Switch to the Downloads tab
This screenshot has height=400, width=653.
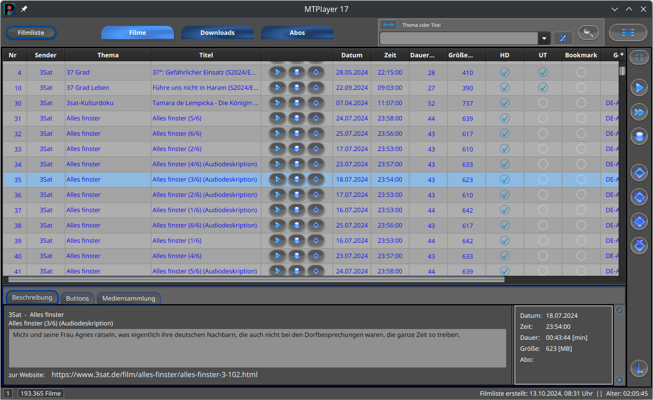(218, 33)
